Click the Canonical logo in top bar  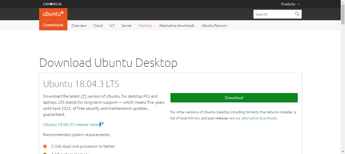coord(53,4)
